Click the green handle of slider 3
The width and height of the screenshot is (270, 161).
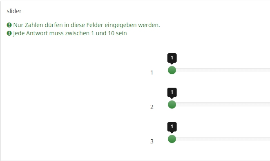172,139
